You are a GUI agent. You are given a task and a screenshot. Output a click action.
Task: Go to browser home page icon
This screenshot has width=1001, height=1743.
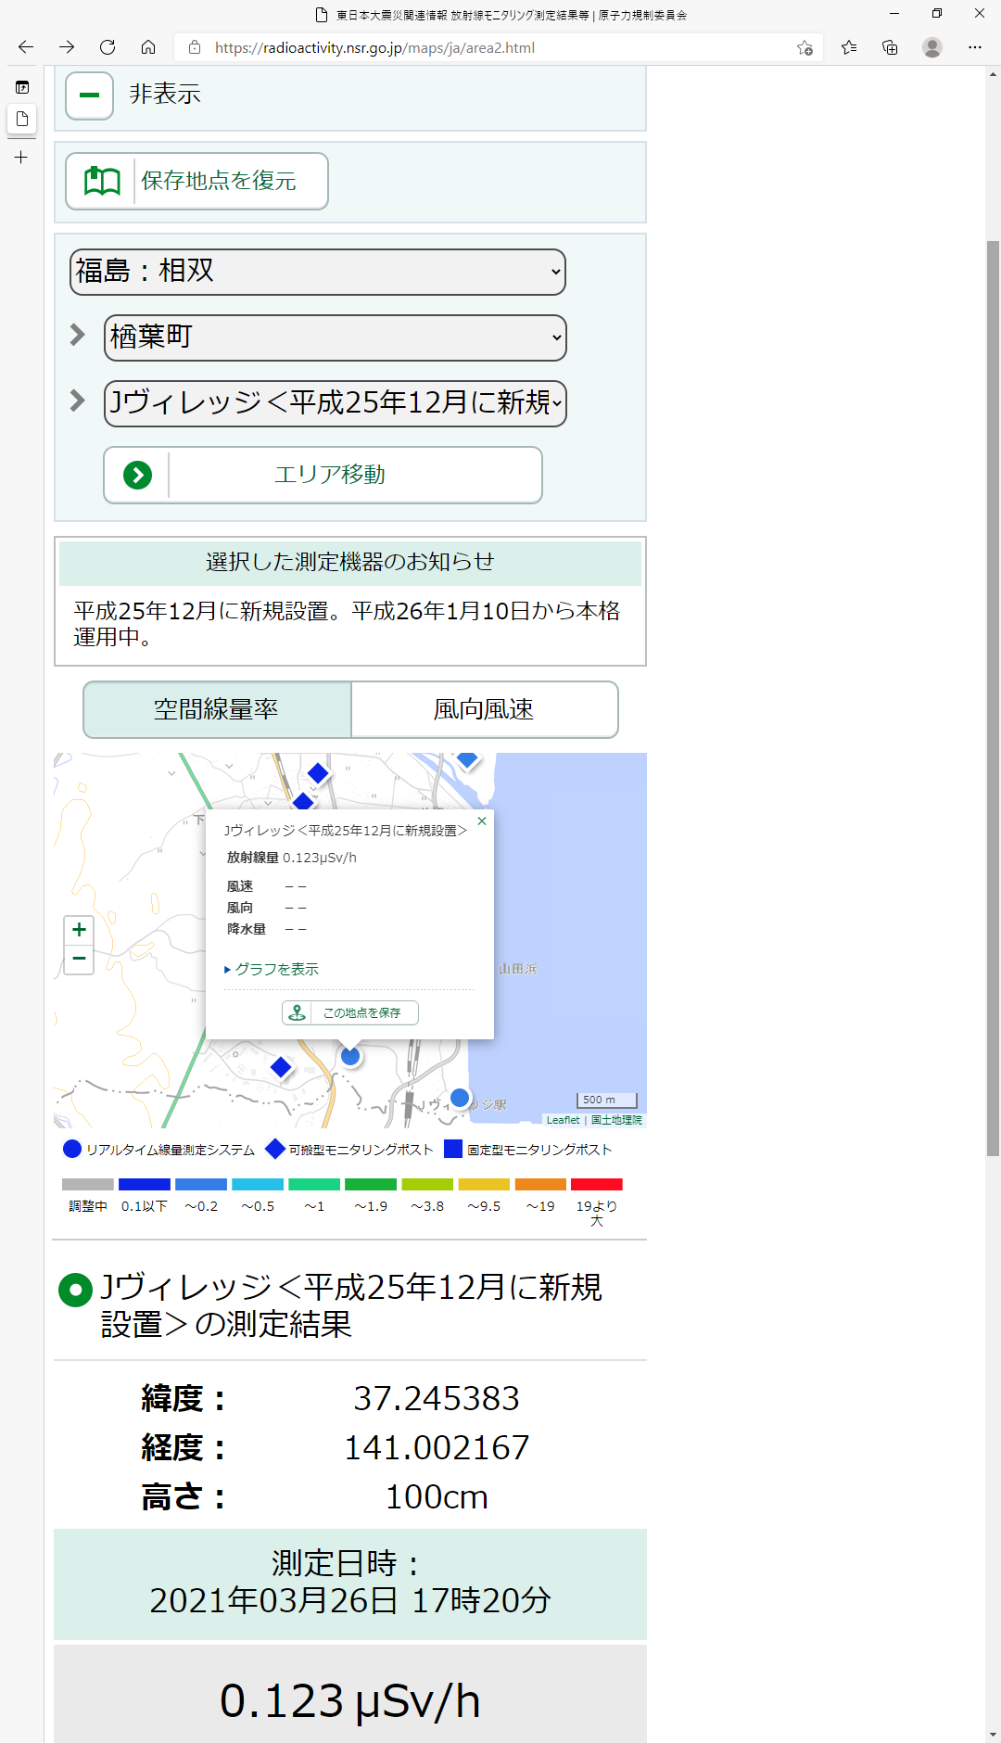148,47
